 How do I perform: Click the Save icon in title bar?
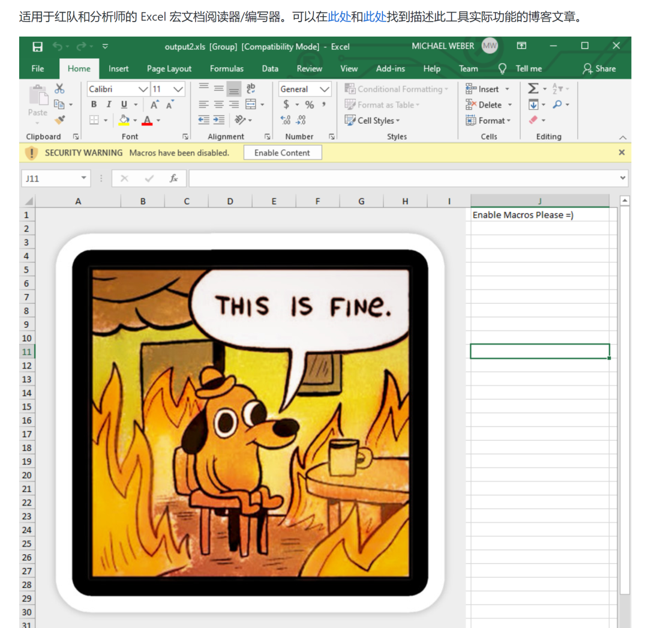[38, 47]
